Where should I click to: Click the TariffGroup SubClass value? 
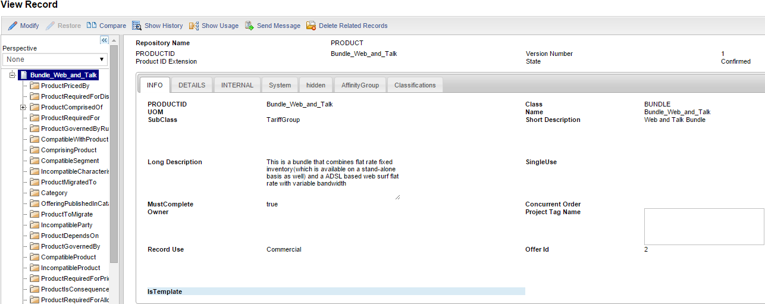click(x=283, y=120)
